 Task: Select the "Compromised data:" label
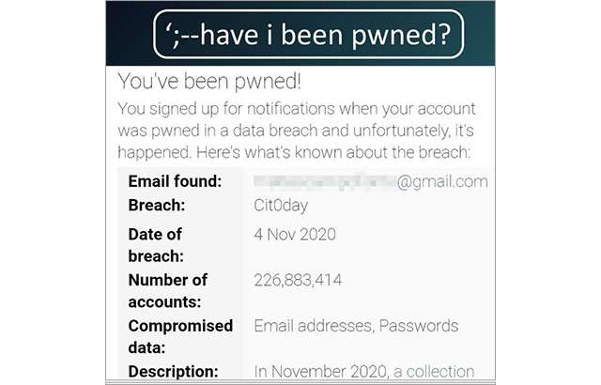(x=180, y=336)
